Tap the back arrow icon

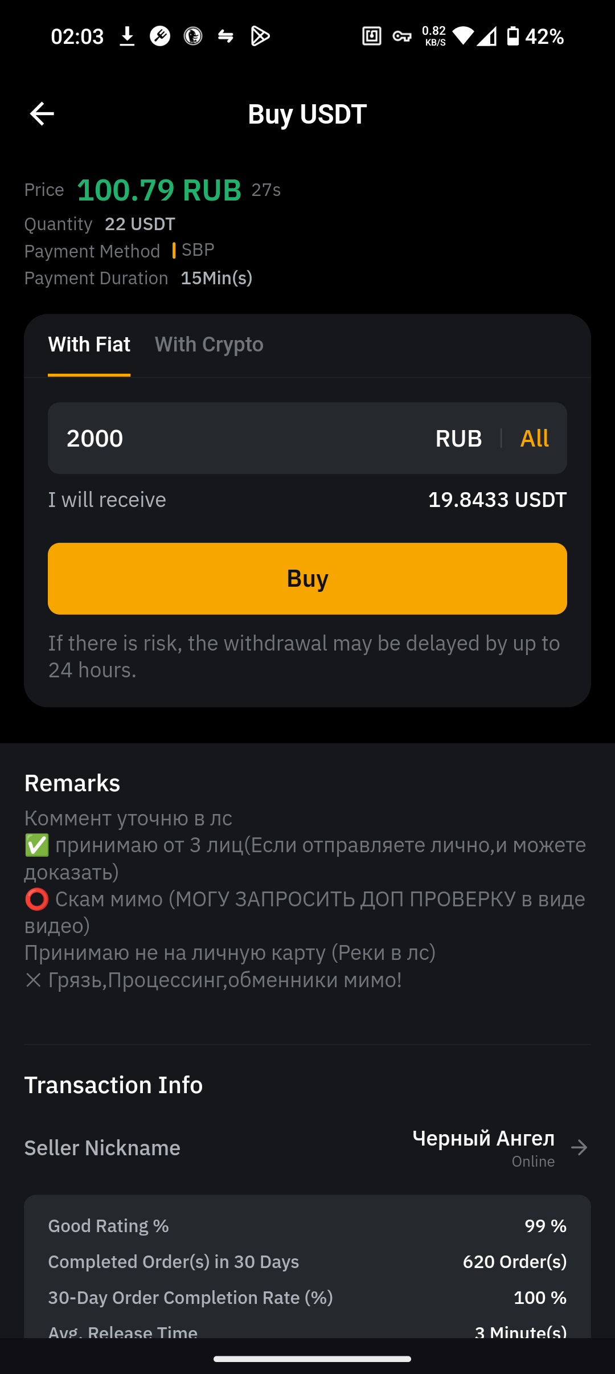[x=42, y=114]
